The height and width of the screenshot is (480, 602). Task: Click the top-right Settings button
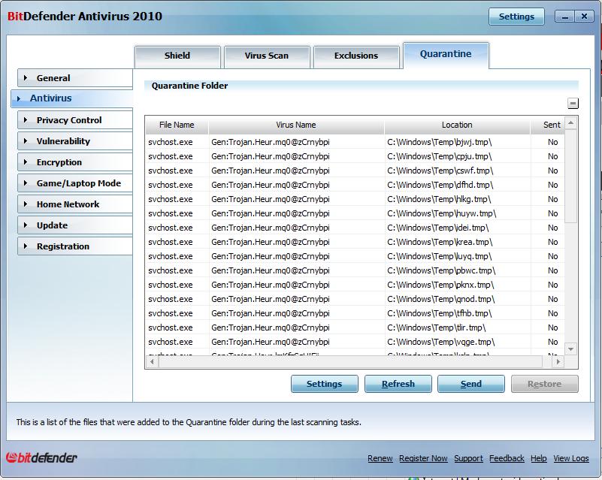tap(516, 17)
